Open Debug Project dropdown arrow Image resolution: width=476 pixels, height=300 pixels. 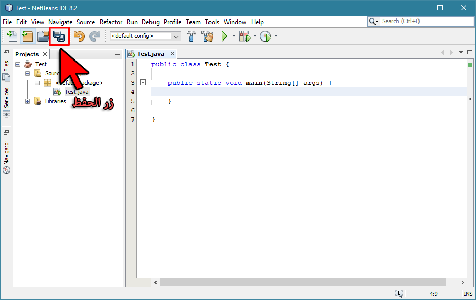point(255,36)
